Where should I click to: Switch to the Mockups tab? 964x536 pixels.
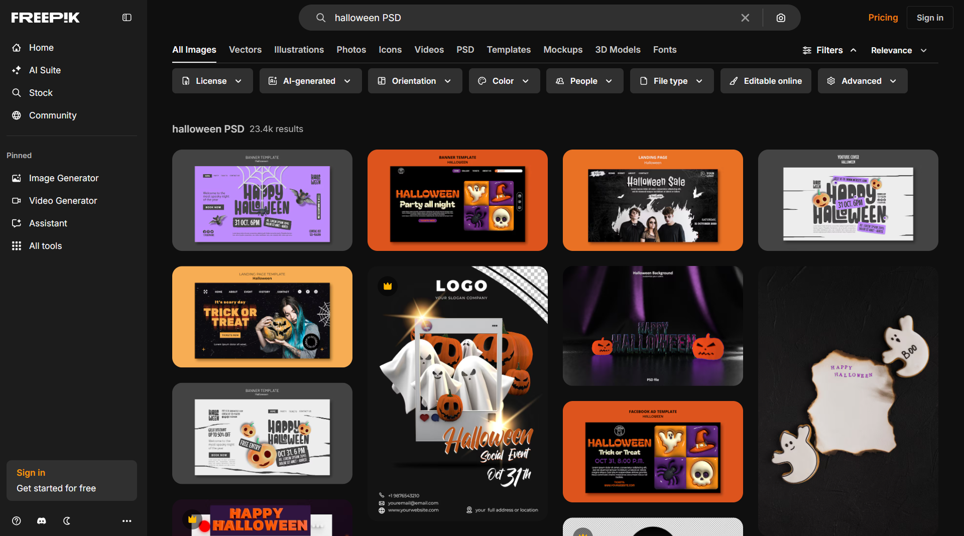tap(563, 50)
